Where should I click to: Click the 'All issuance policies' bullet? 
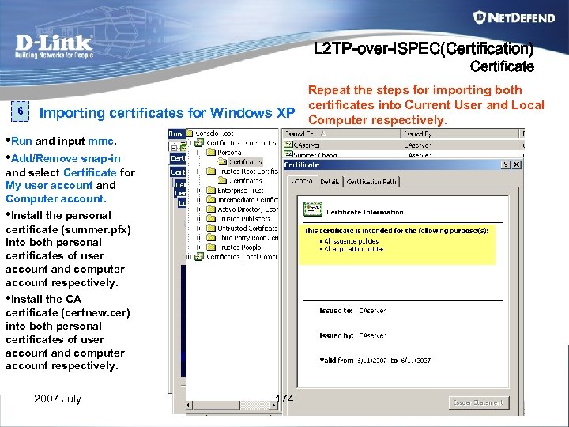click(x=349, y=241)
